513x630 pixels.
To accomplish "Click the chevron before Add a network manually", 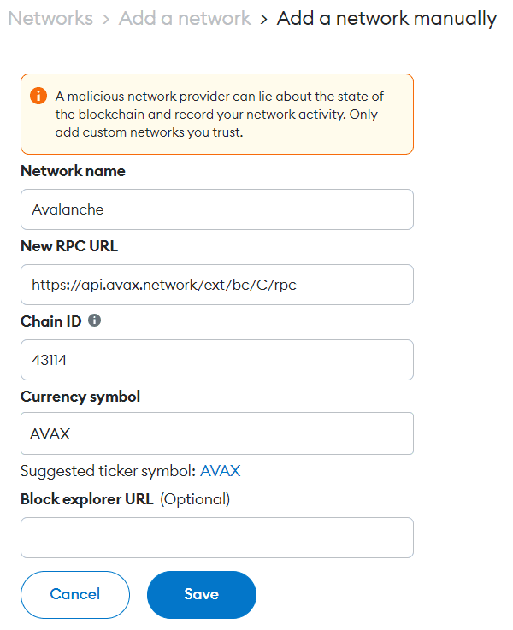I will tap(264, 19).
